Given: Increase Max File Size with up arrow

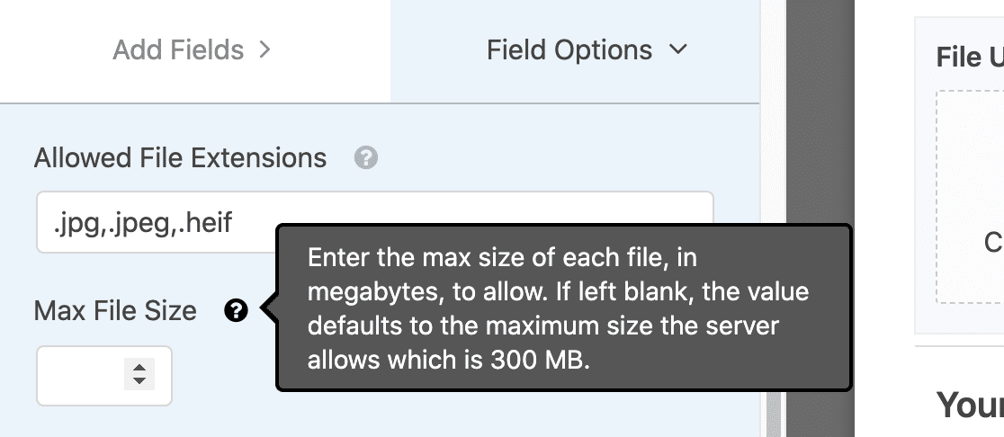Looking at the screenshot, I should coord(139,367).
